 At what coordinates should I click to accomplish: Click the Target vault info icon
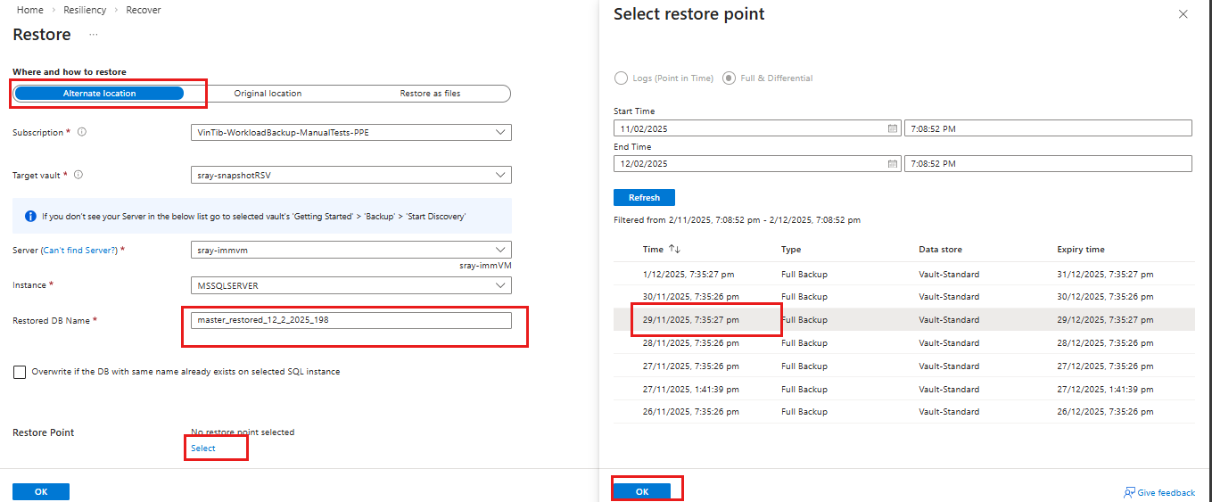click(x=78, y=175)
